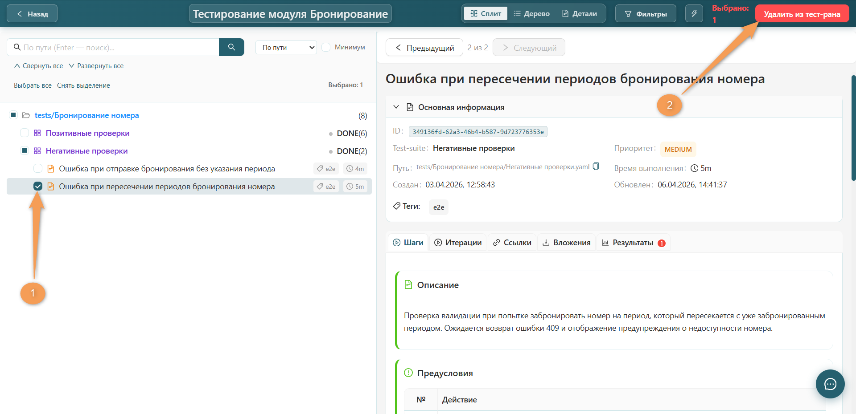Click e2e tag badge on 5m test row
The height and width of the screenshot is (414, 856).
pyautogui.click(x=326, y=187)
